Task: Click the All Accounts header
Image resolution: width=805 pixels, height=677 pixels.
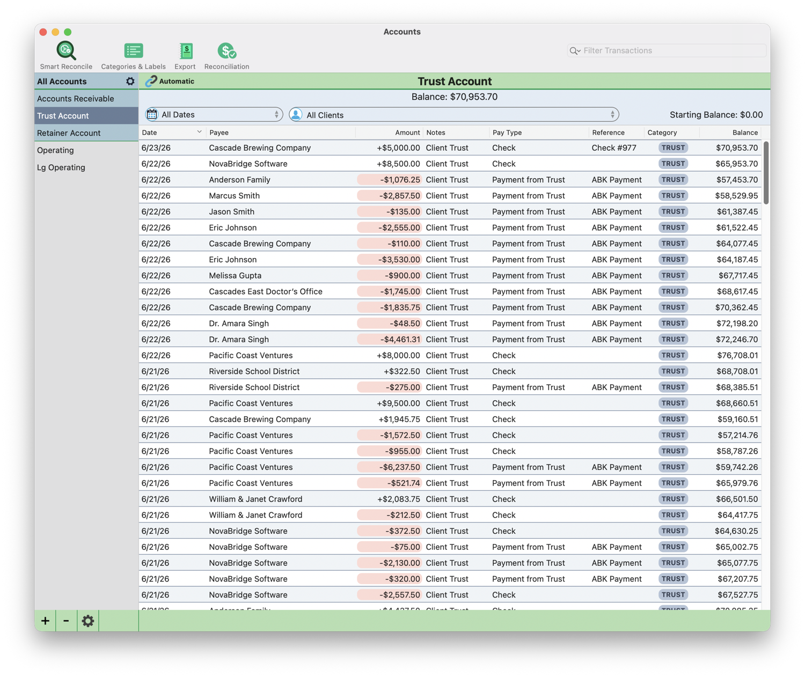Action: pyautogui.click(x=62, y=82)
